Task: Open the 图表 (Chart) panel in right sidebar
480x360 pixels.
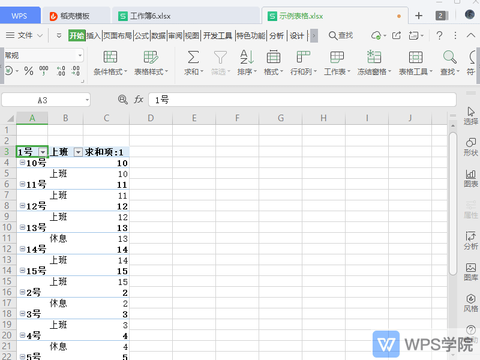Action: (470, 176)
